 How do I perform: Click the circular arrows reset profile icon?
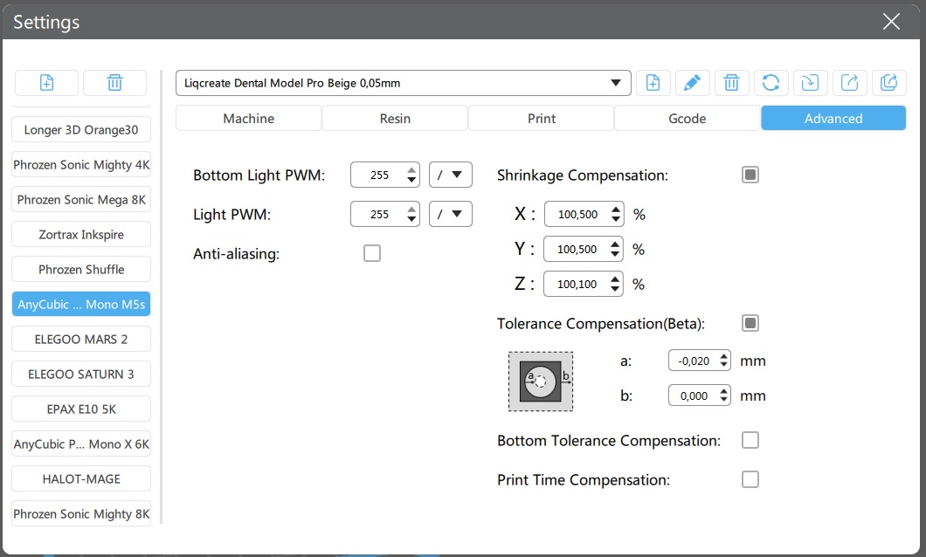(x=771, y=83)
